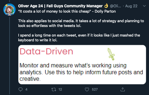The height and width of the screenshot is (95, 149).
Task: Click the 'I spend a long time' paragraph
Action: [x=79, y=38]
